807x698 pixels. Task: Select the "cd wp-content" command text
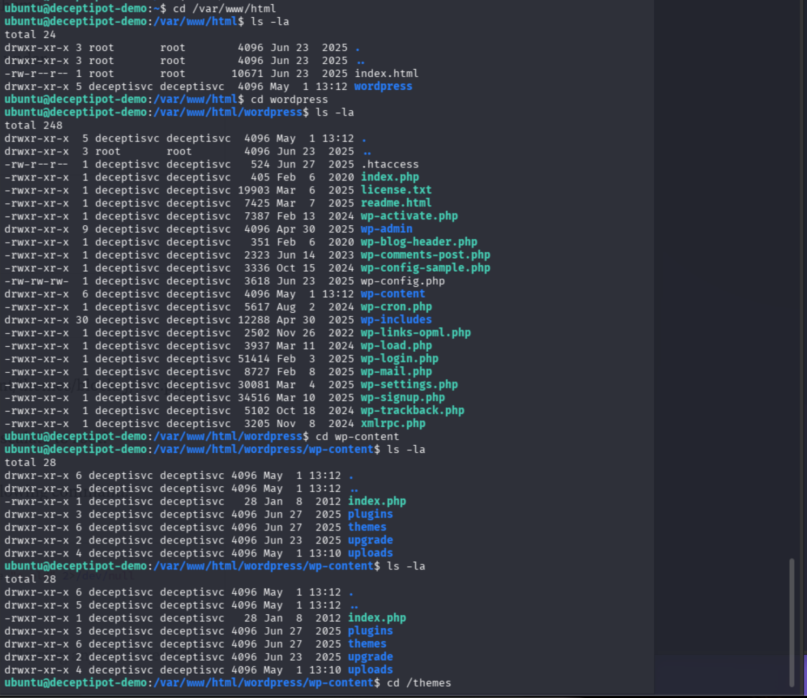pos(357,437)
